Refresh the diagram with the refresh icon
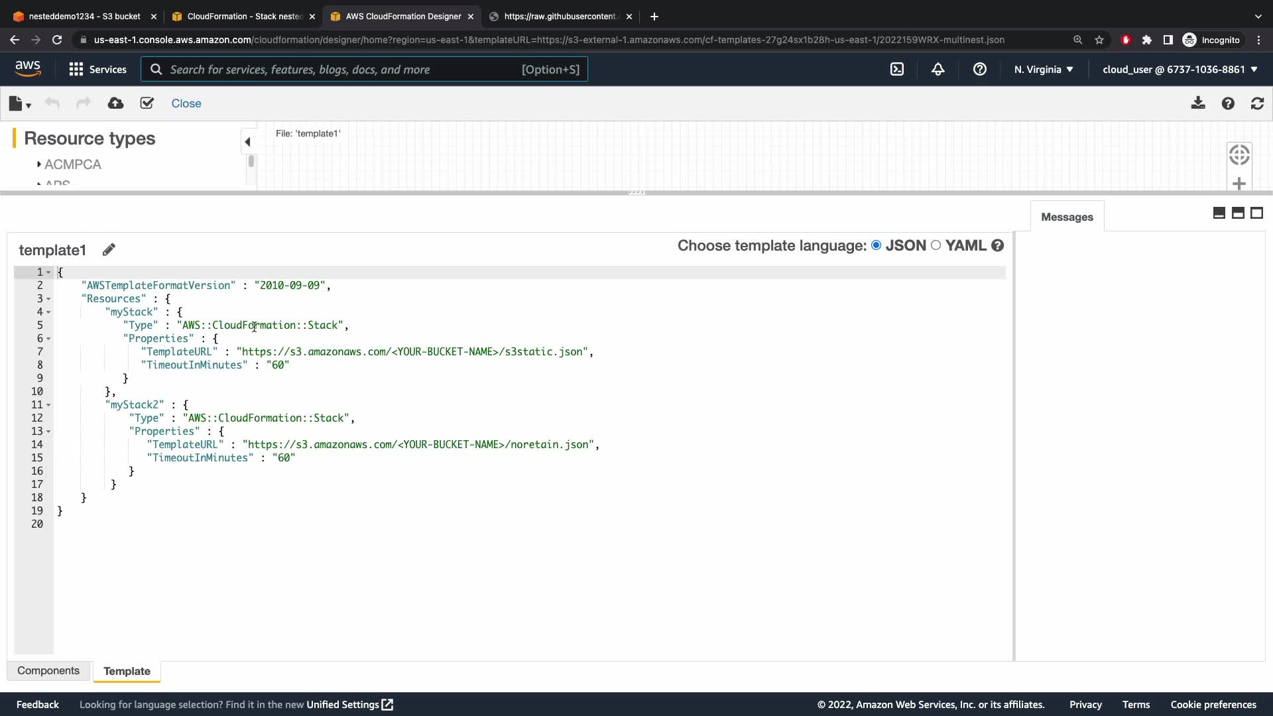 click(x=1257, y=103)
